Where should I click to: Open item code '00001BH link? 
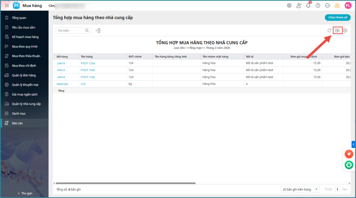pyautogui.click(x=62, y=84)
